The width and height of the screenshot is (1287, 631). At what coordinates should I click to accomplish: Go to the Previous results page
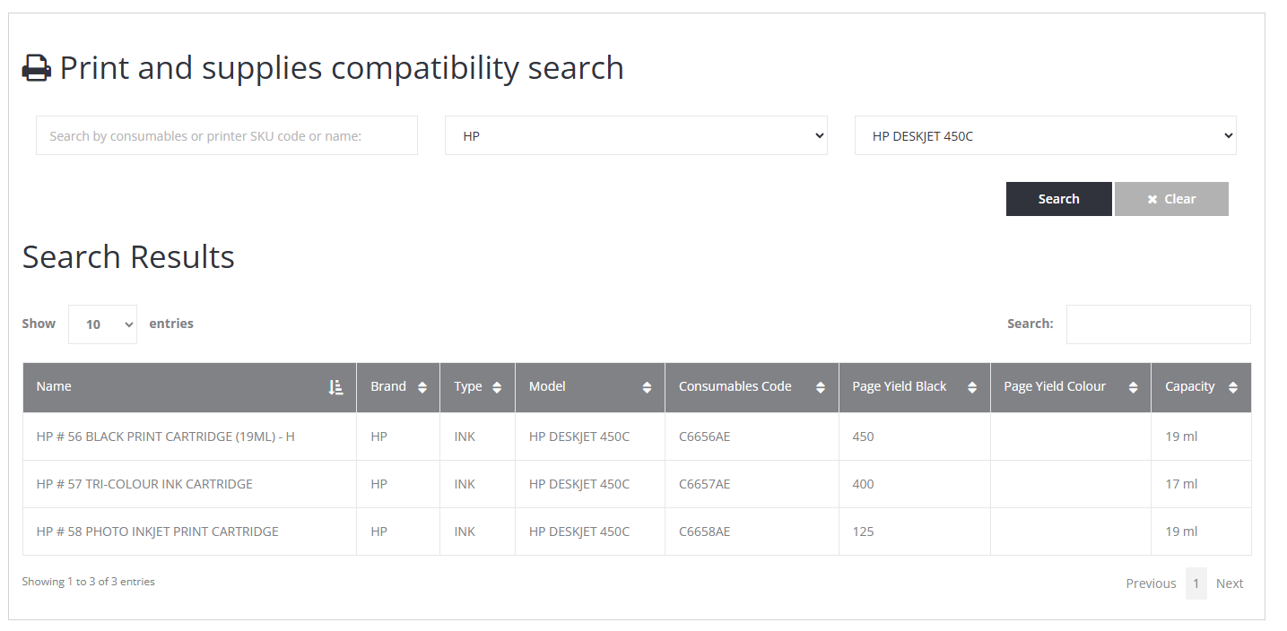pyautogui.click(x=1151, y=583)
